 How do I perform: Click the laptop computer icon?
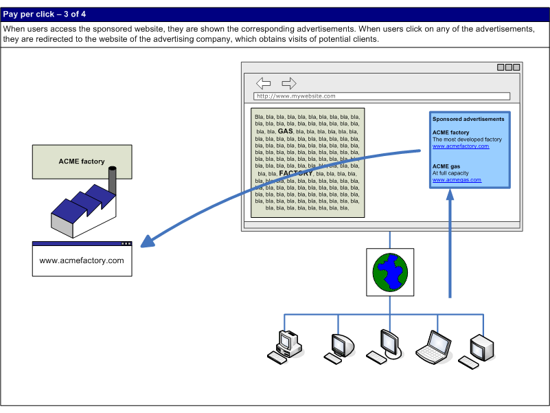click(x=433, y=347)
